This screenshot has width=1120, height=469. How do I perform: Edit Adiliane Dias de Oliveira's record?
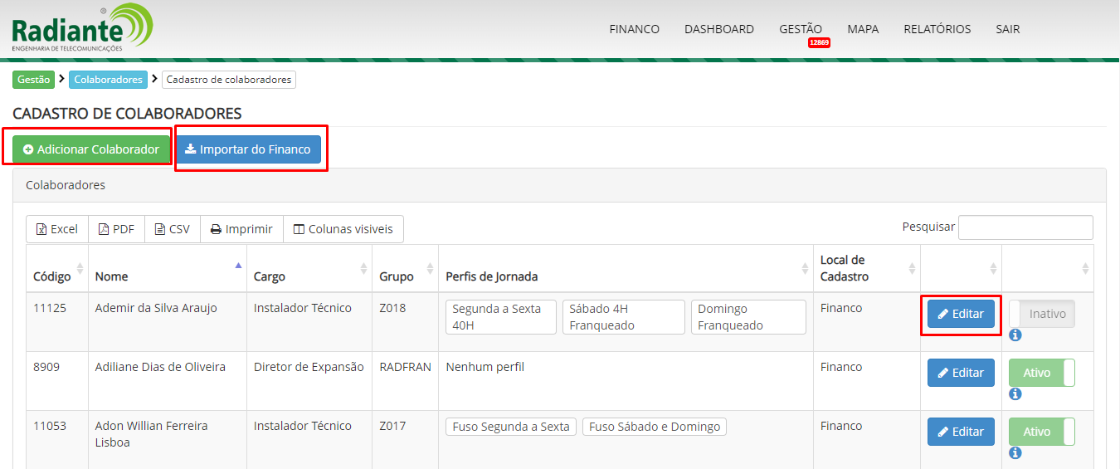pos(960,374)
